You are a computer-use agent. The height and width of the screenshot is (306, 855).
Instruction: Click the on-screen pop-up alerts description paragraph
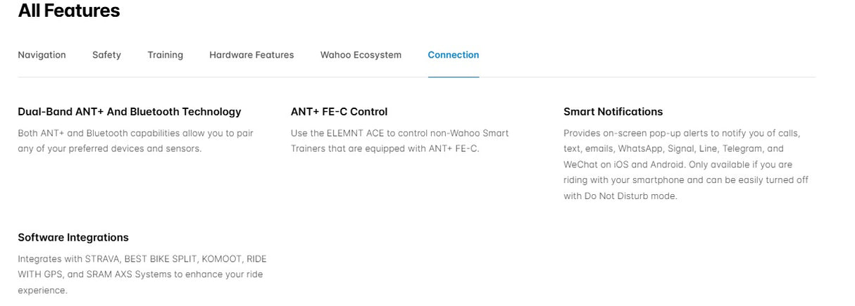tap(685, 165)
